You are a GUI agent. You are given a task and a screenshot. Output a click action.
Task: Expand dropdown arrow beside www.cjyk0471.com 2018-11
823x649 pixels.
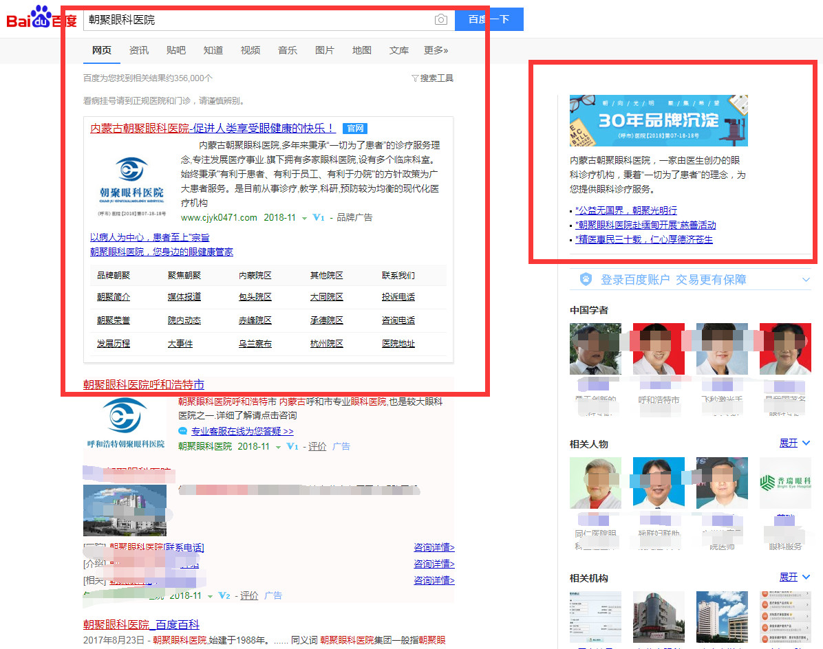(x=304, y=218)
